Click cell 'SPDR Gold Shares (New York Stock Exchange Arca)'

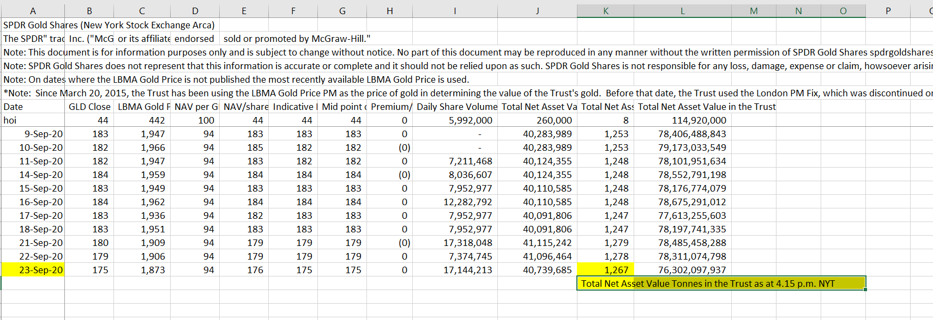[x=109, y=25]
